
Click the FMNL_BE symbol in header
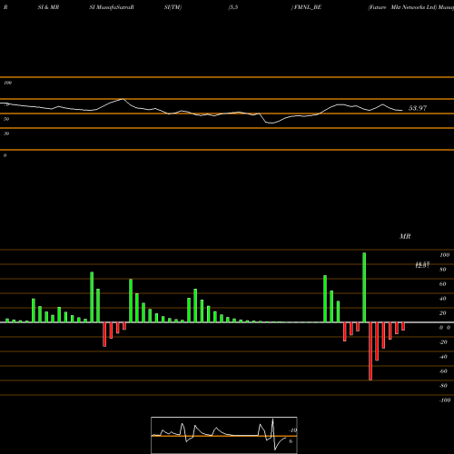coord(308,7)
